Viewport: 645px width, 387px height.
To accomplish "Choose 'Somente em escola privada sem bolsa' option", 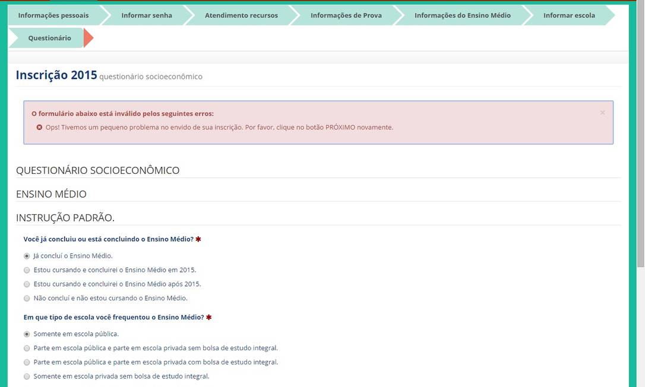I will pyautogui.click(x=27, y=376).
